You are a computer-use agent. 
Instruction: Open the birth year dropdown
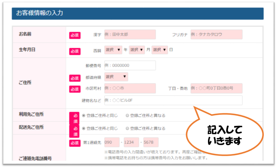pos(113,50)
